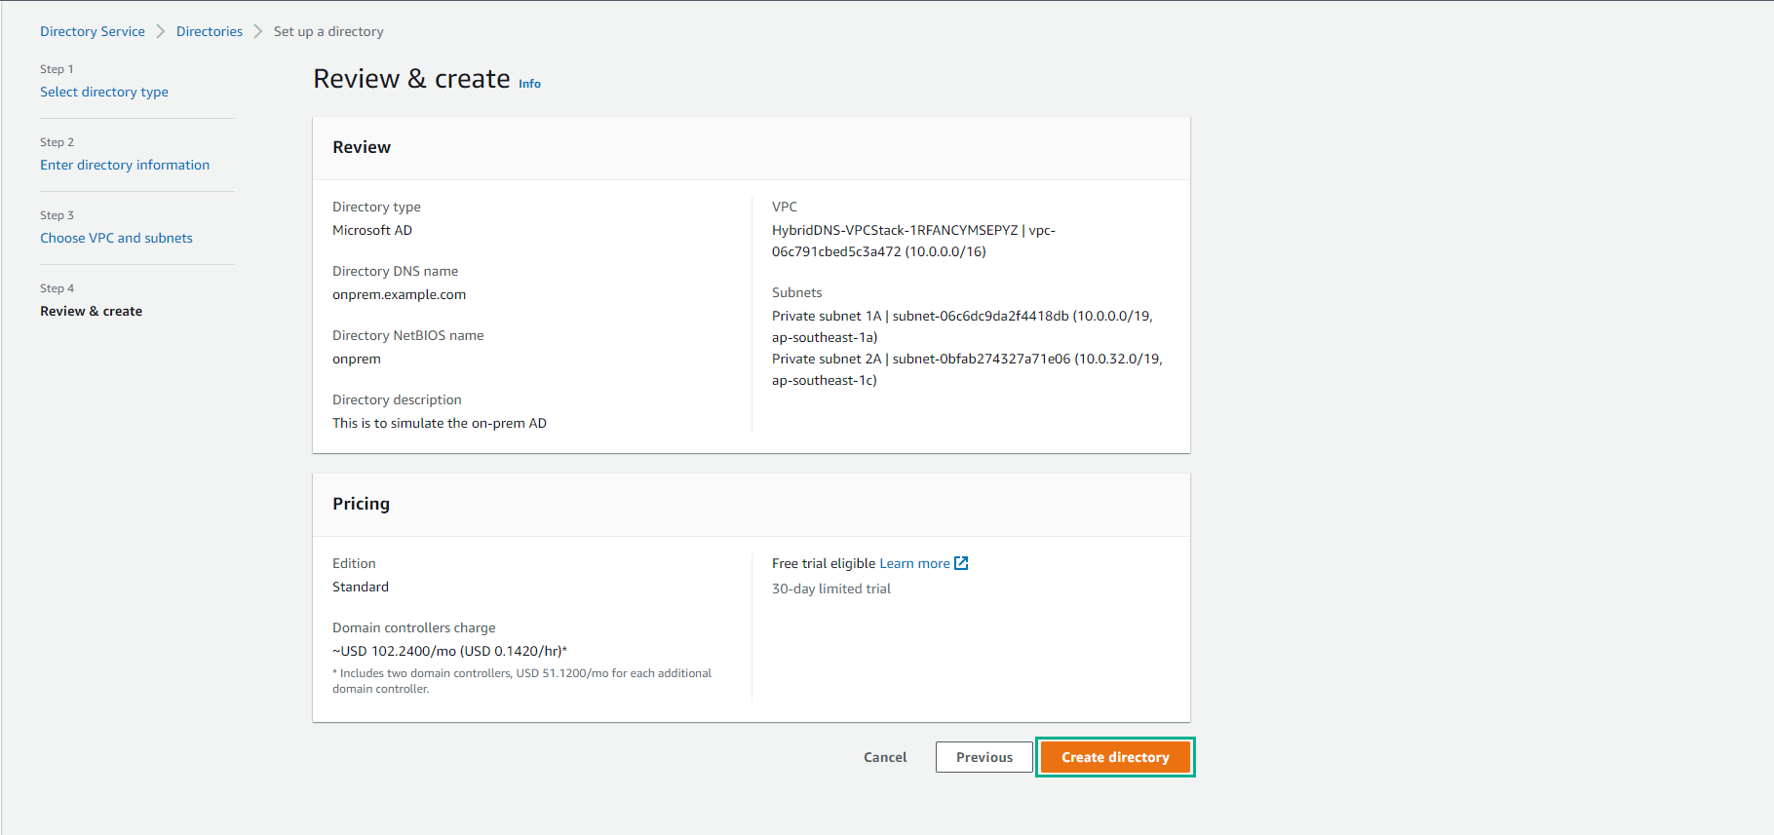The height and width of the screenshot is (835, 1774).
Task: Open the Learn more free trial link
Action: (914, 563)
